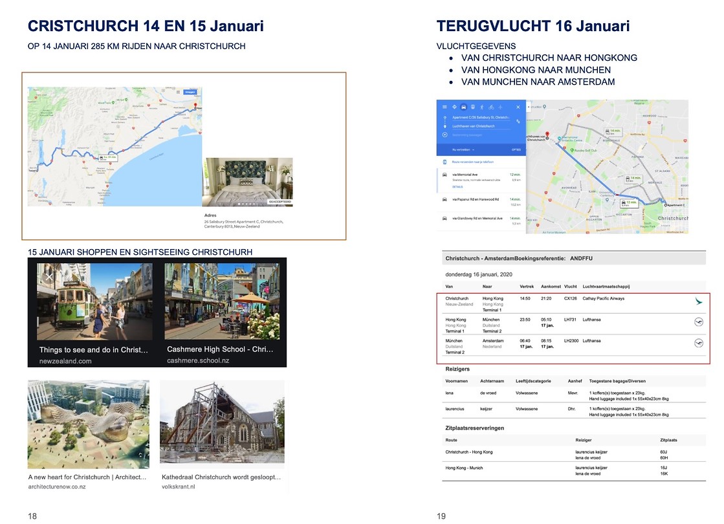Open the newzealand.com source link
This screenshot has width=724, height=524.
pyautogui.click(x=65, y=361)
